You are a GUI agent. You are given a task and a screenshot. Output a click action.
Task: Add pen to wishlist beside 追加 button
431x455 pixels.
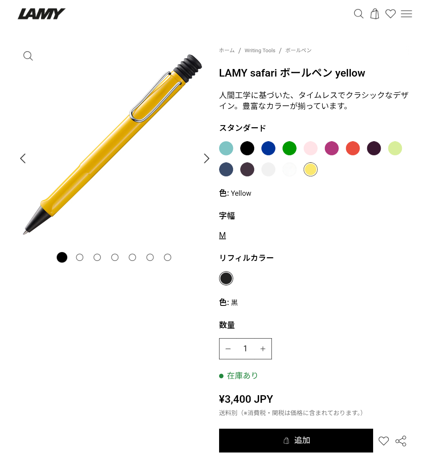tap(384, 441)
